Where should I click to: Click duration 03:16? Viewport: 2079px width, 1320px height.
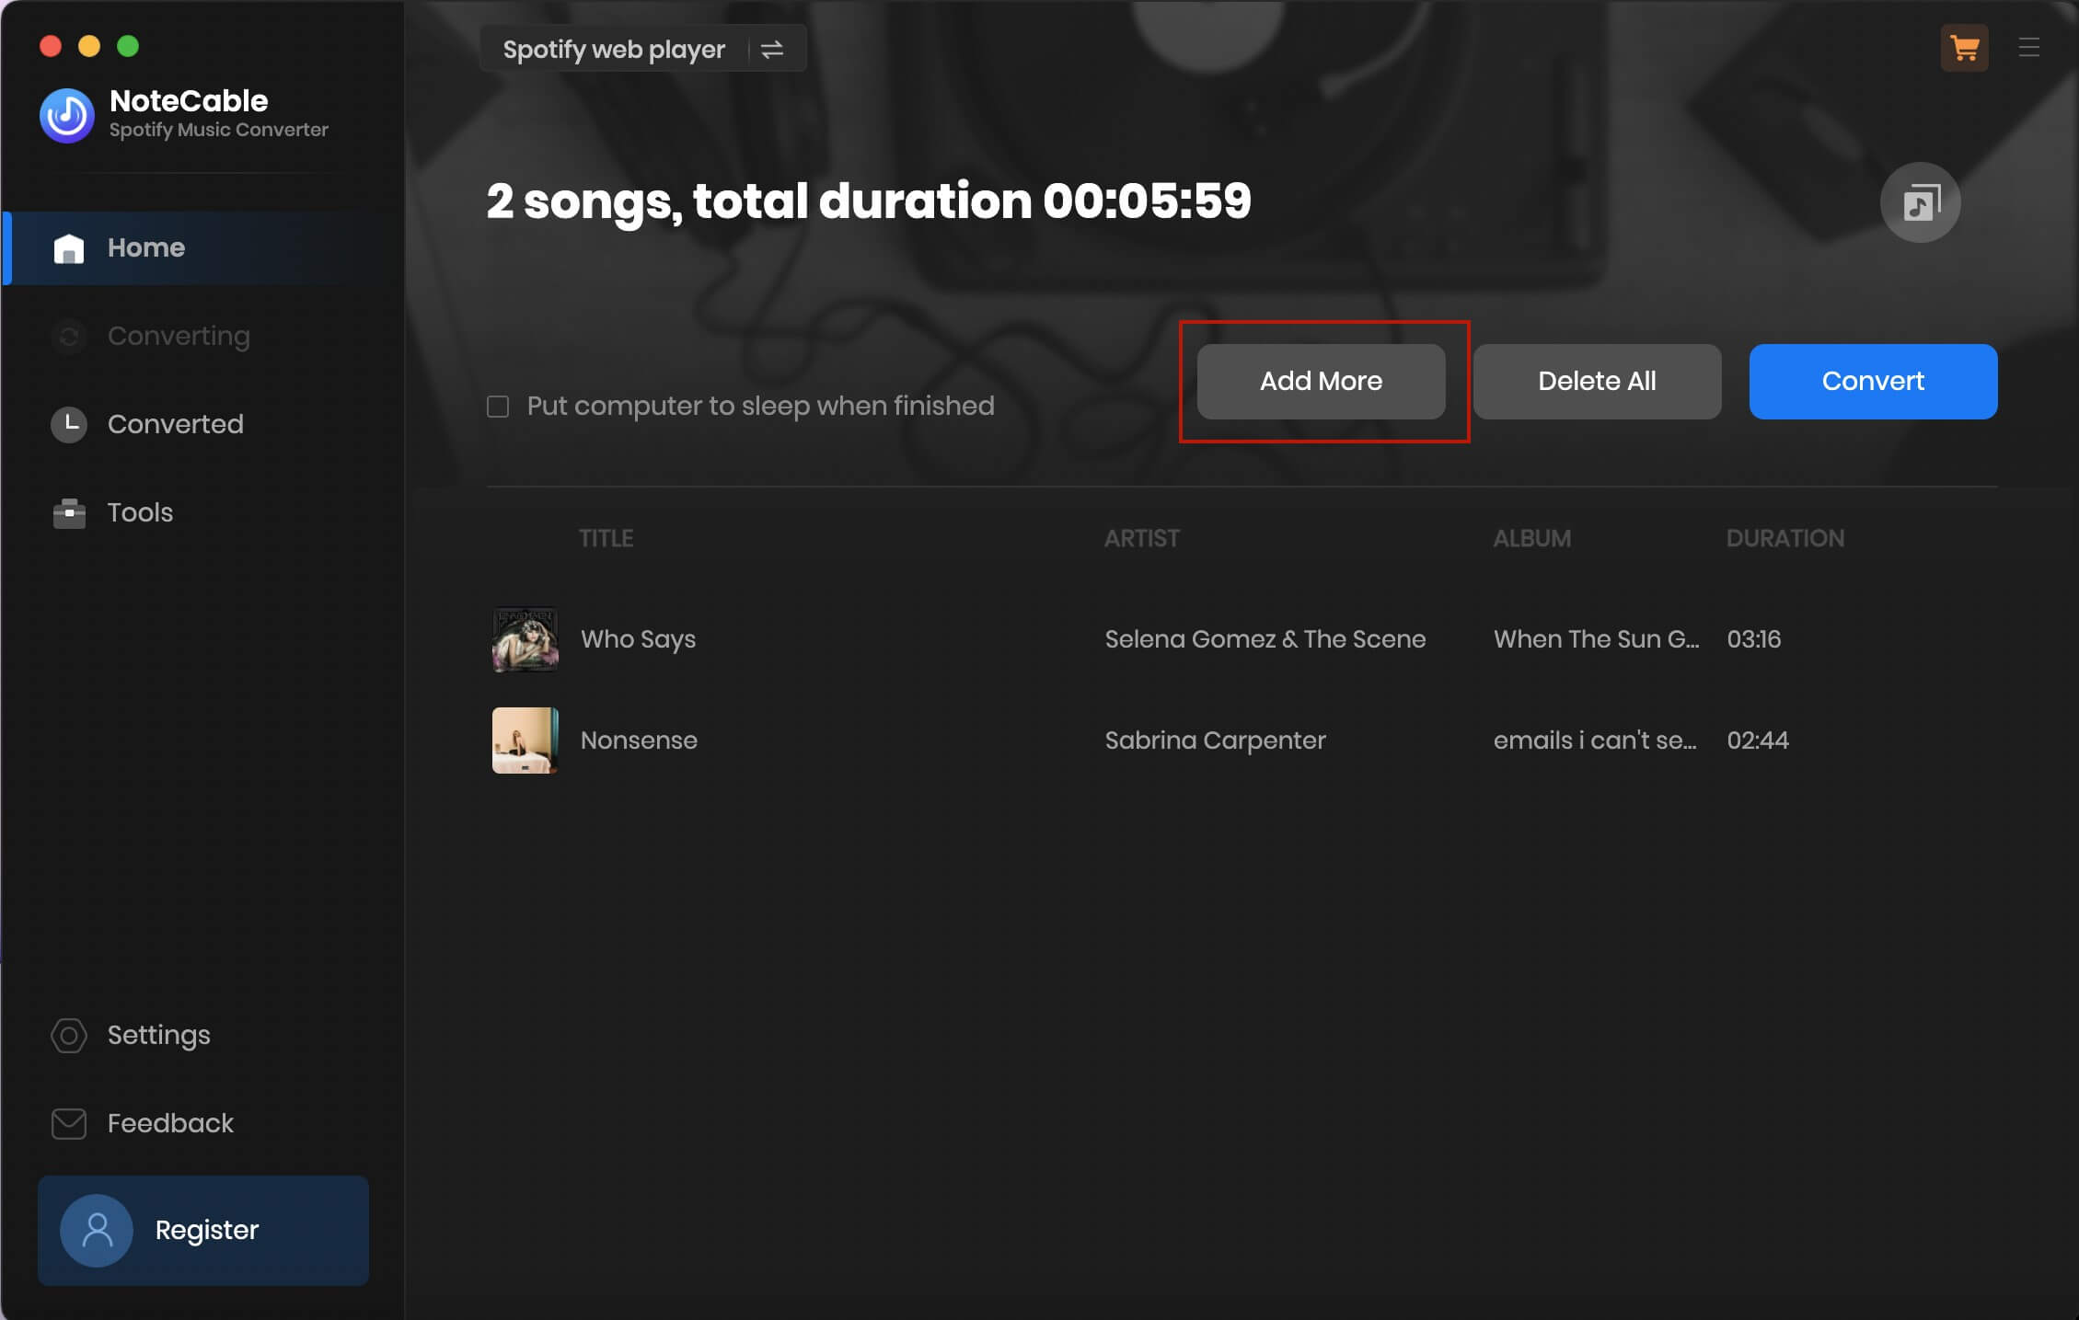pos(1753,639)
